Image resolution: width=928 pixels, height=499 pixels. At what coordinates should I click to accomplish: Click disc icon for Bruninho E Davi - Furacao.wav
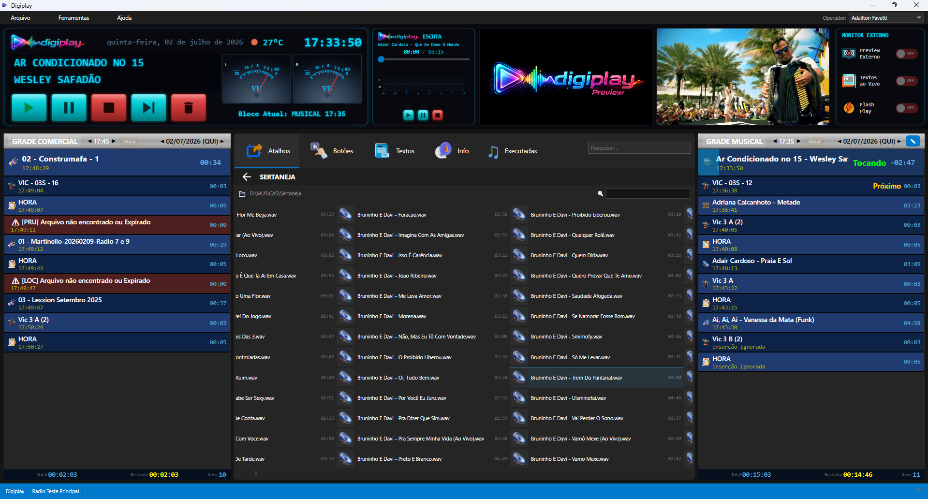345,214
